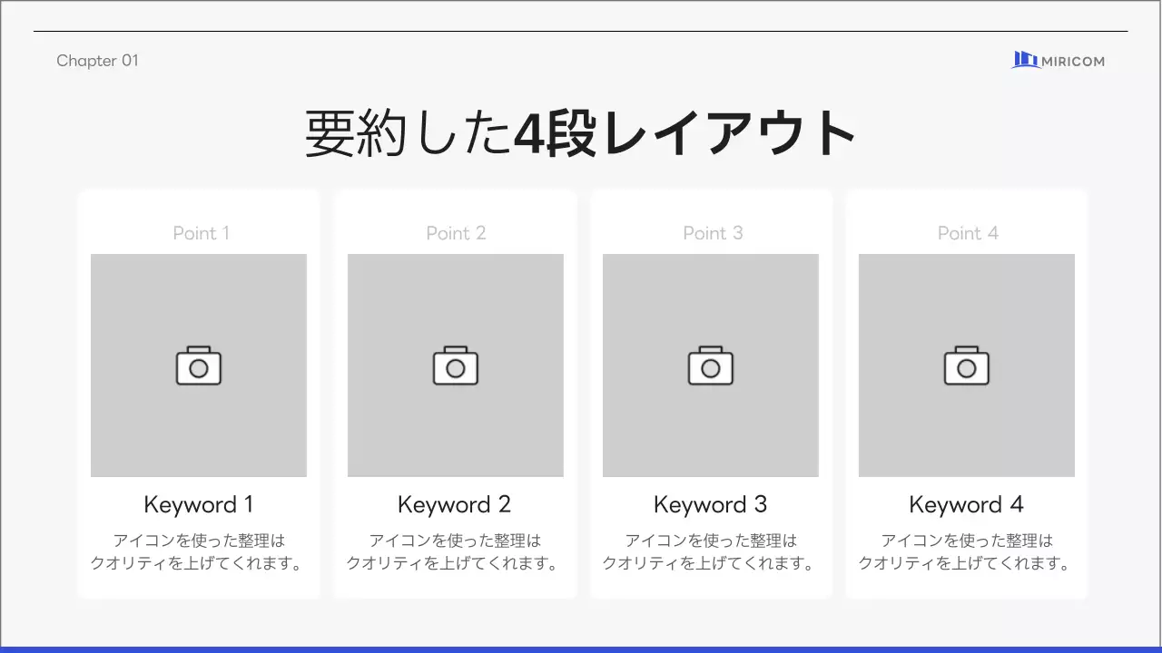Click the slide title 要約した4段レイアウト

(x=580, y=132)
